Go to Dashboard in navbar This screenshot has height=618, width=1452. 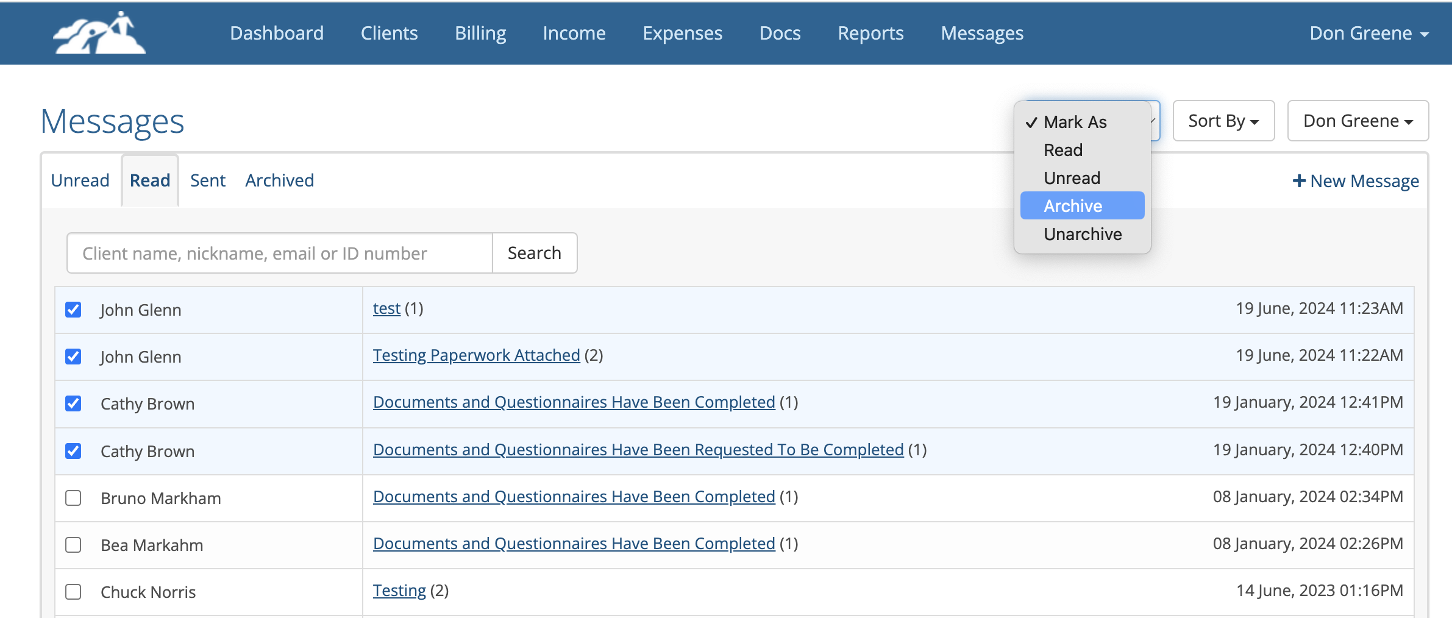point(277,33)
